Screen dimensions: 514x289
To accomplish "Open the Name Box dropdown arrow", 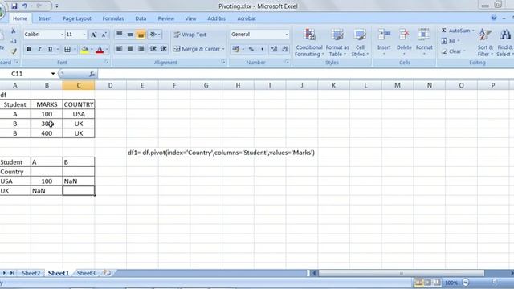I will pyautogui.click(x=53, y=74).
